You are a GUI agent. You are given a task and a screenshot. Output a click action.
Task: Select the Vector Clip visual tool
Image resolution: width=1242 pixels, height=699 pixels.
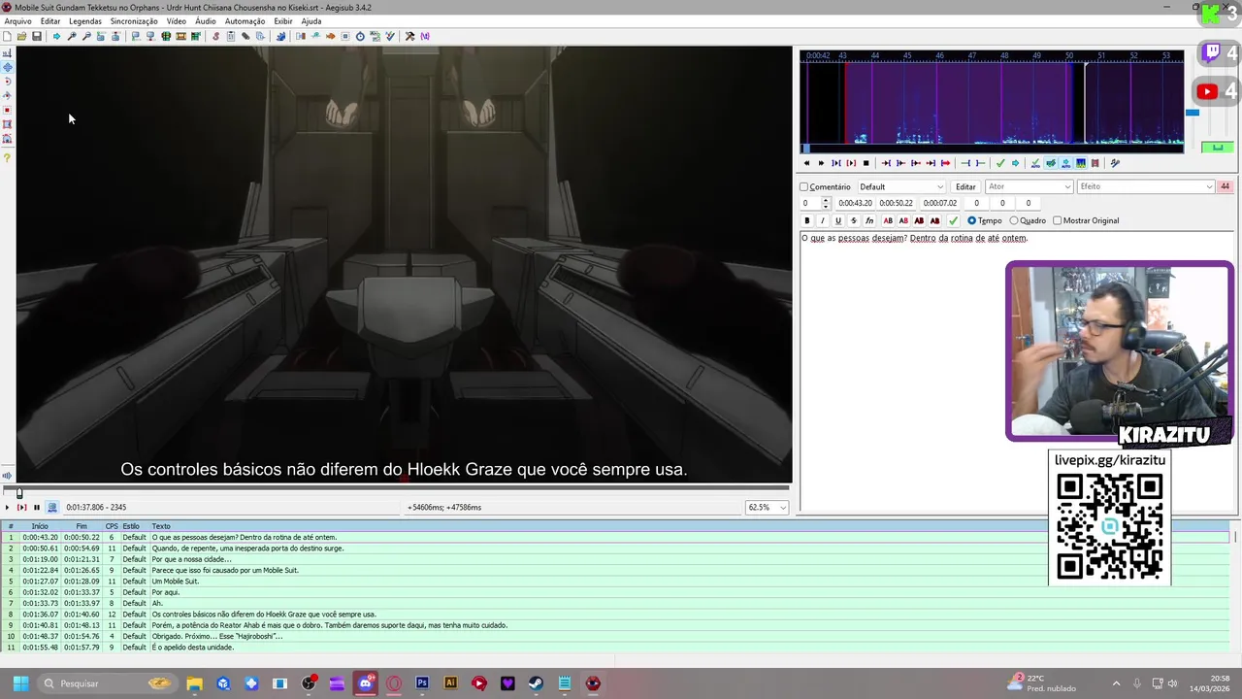click(x=8, y=139)
